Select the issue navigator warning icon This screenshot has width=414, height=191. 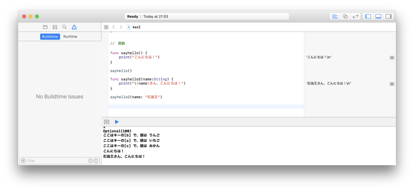pos(74,27)
